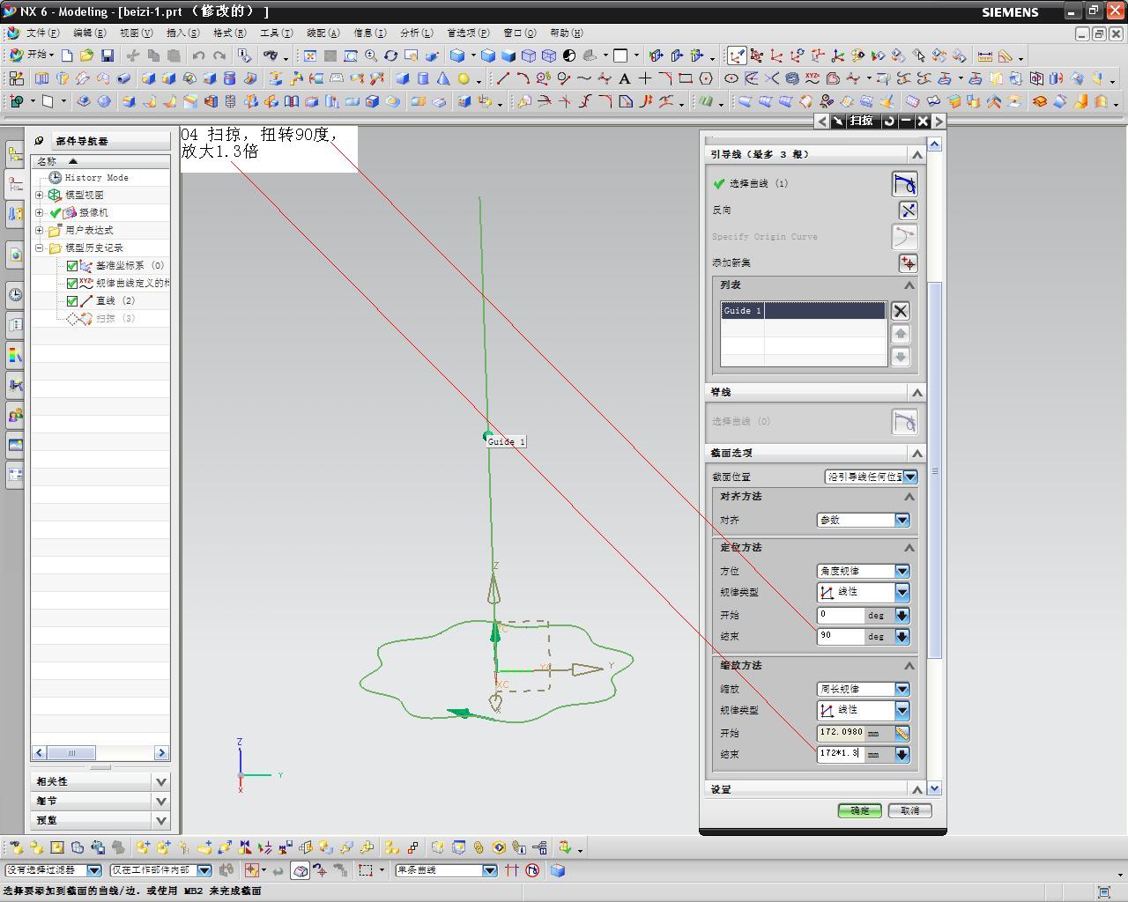The width and height of the screenshot is (1128, 902).
Task: Select the Redo arrow icon
Action: coord(219,55)
